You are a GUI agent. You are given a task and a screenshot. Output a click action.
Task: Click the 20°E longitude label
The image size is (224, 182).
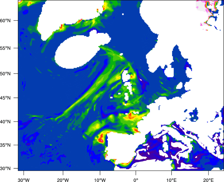[x=208, y=180]
